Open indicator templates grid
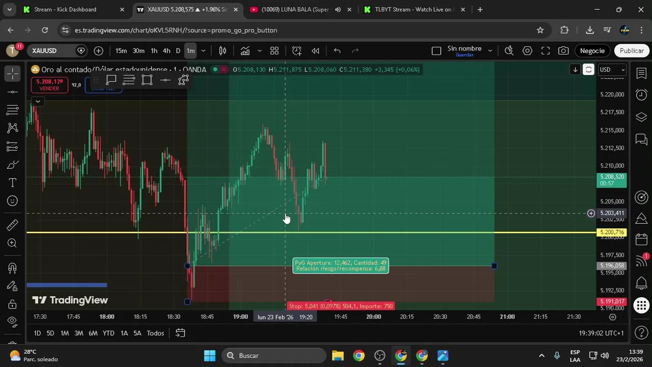 tap(274, 50)
